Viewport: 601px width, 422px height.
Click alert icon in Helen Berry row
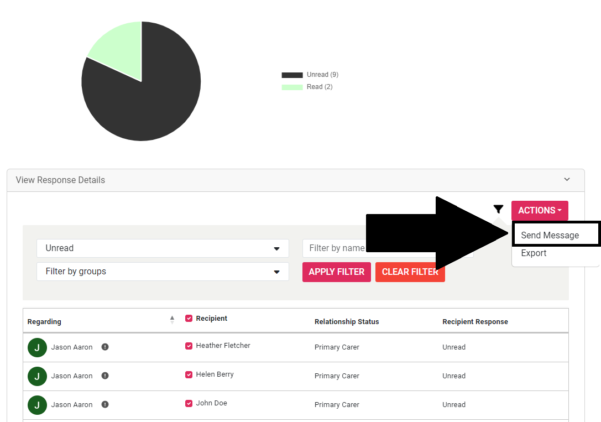pos(105,376)
